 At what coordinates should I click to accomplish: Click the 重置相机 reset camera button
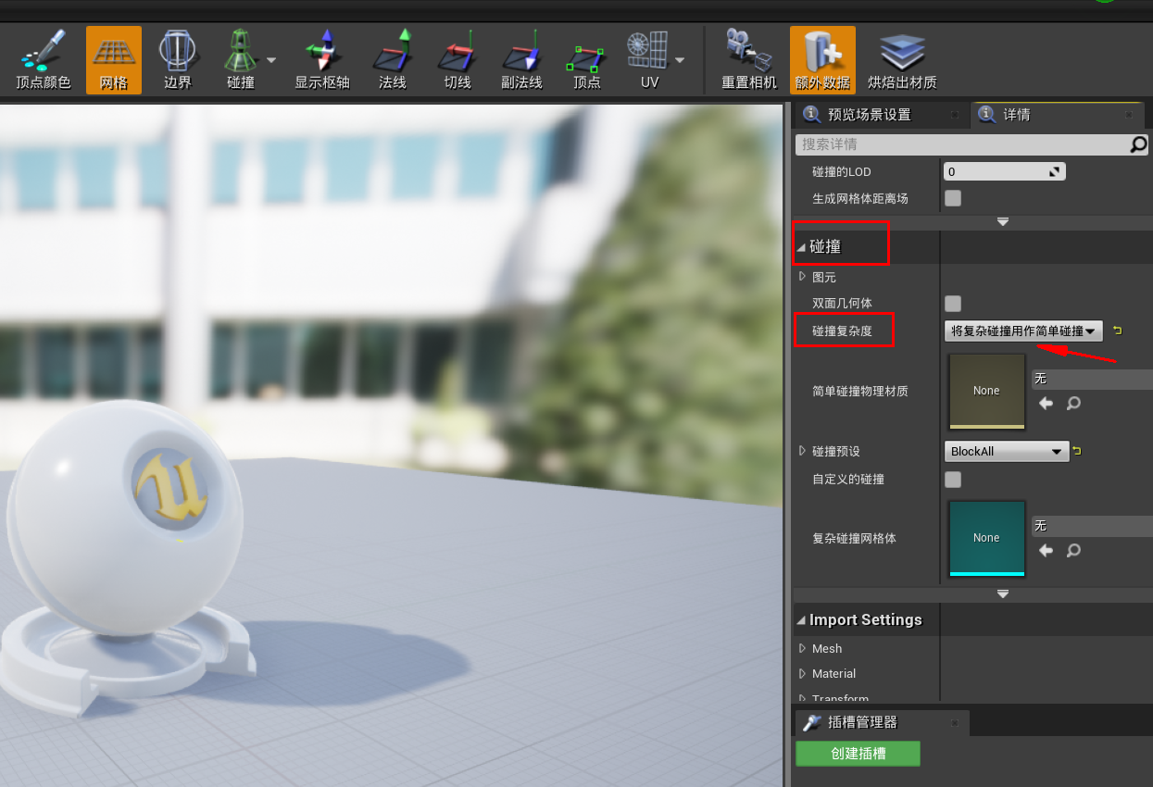point(748,59)
